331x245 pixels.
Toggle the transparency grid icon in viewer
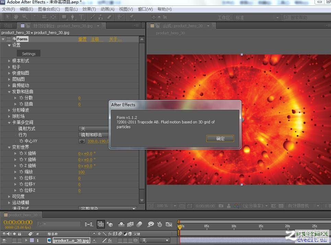pyautogui.click(x=281, y=206)
